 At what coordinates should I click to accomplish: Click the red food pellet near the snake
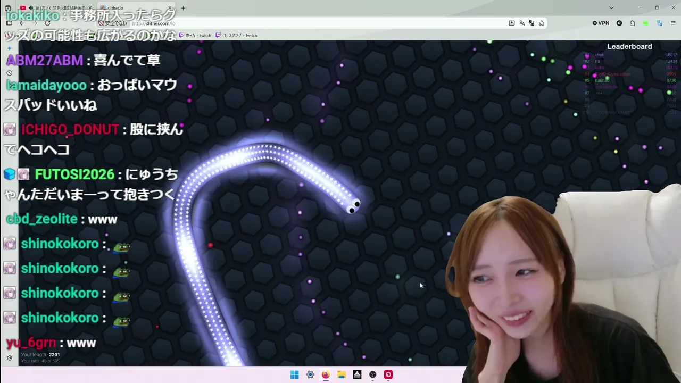tap(211, 245)
